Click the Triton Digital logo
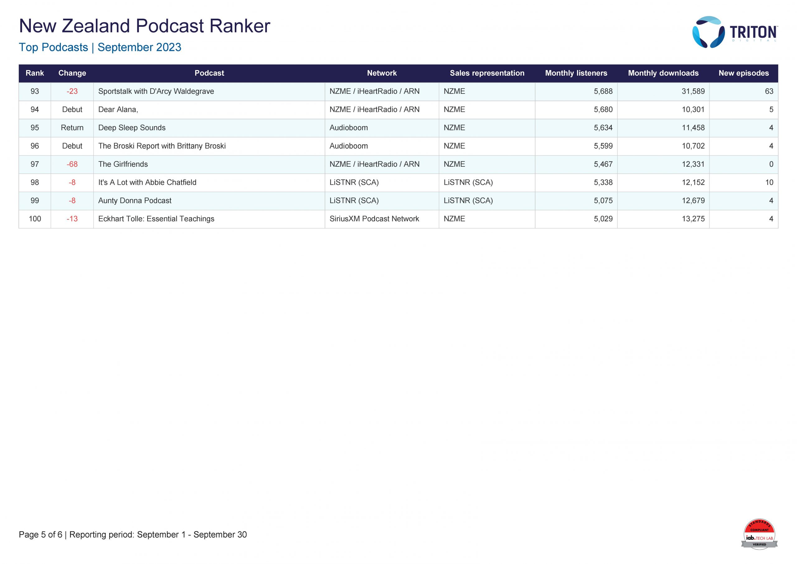Screen dimensions: 797x564 click(735, 32)
